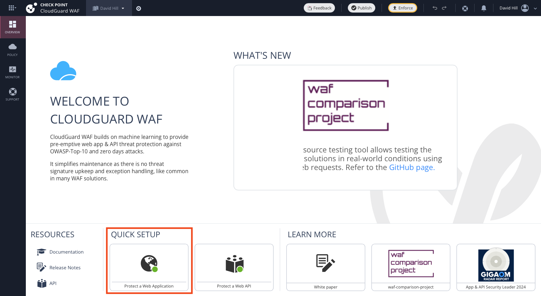Click the Check Point CloudGuard logo
541x296 pixels.
pyautogui.click(x=31, y=8)
